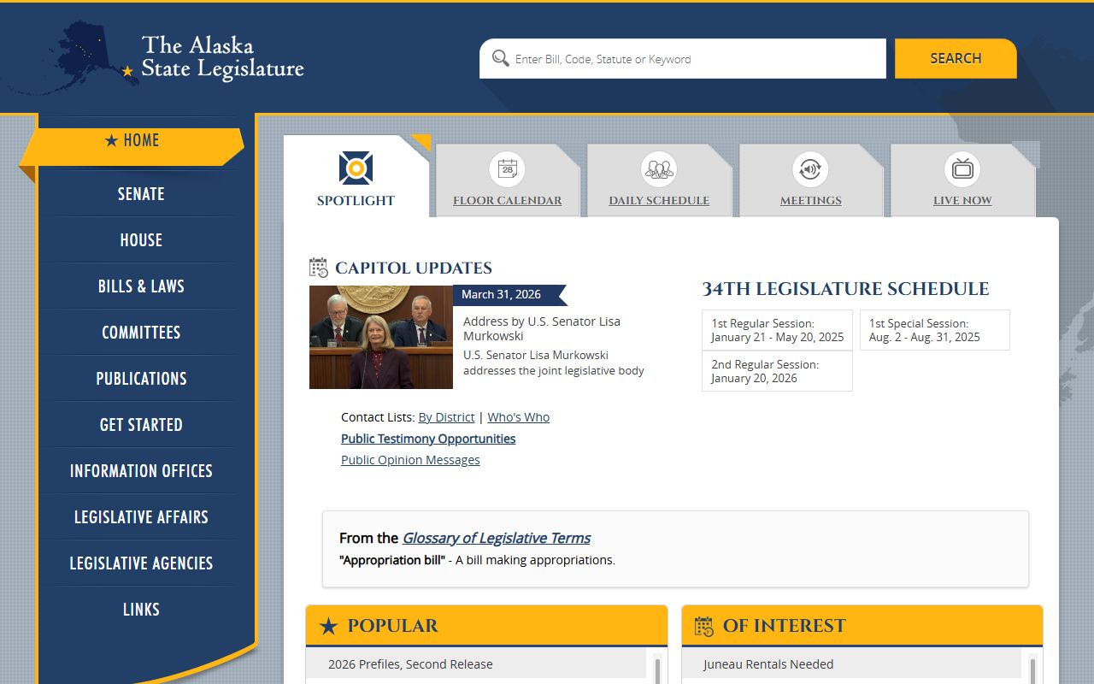
Task: Open the Publications menu item
Action: [141, 379]
